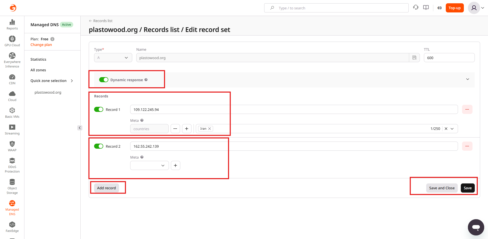Click the notes icon in Name field
Viewport: 488px width, 239px height.
tap(414, 58)
